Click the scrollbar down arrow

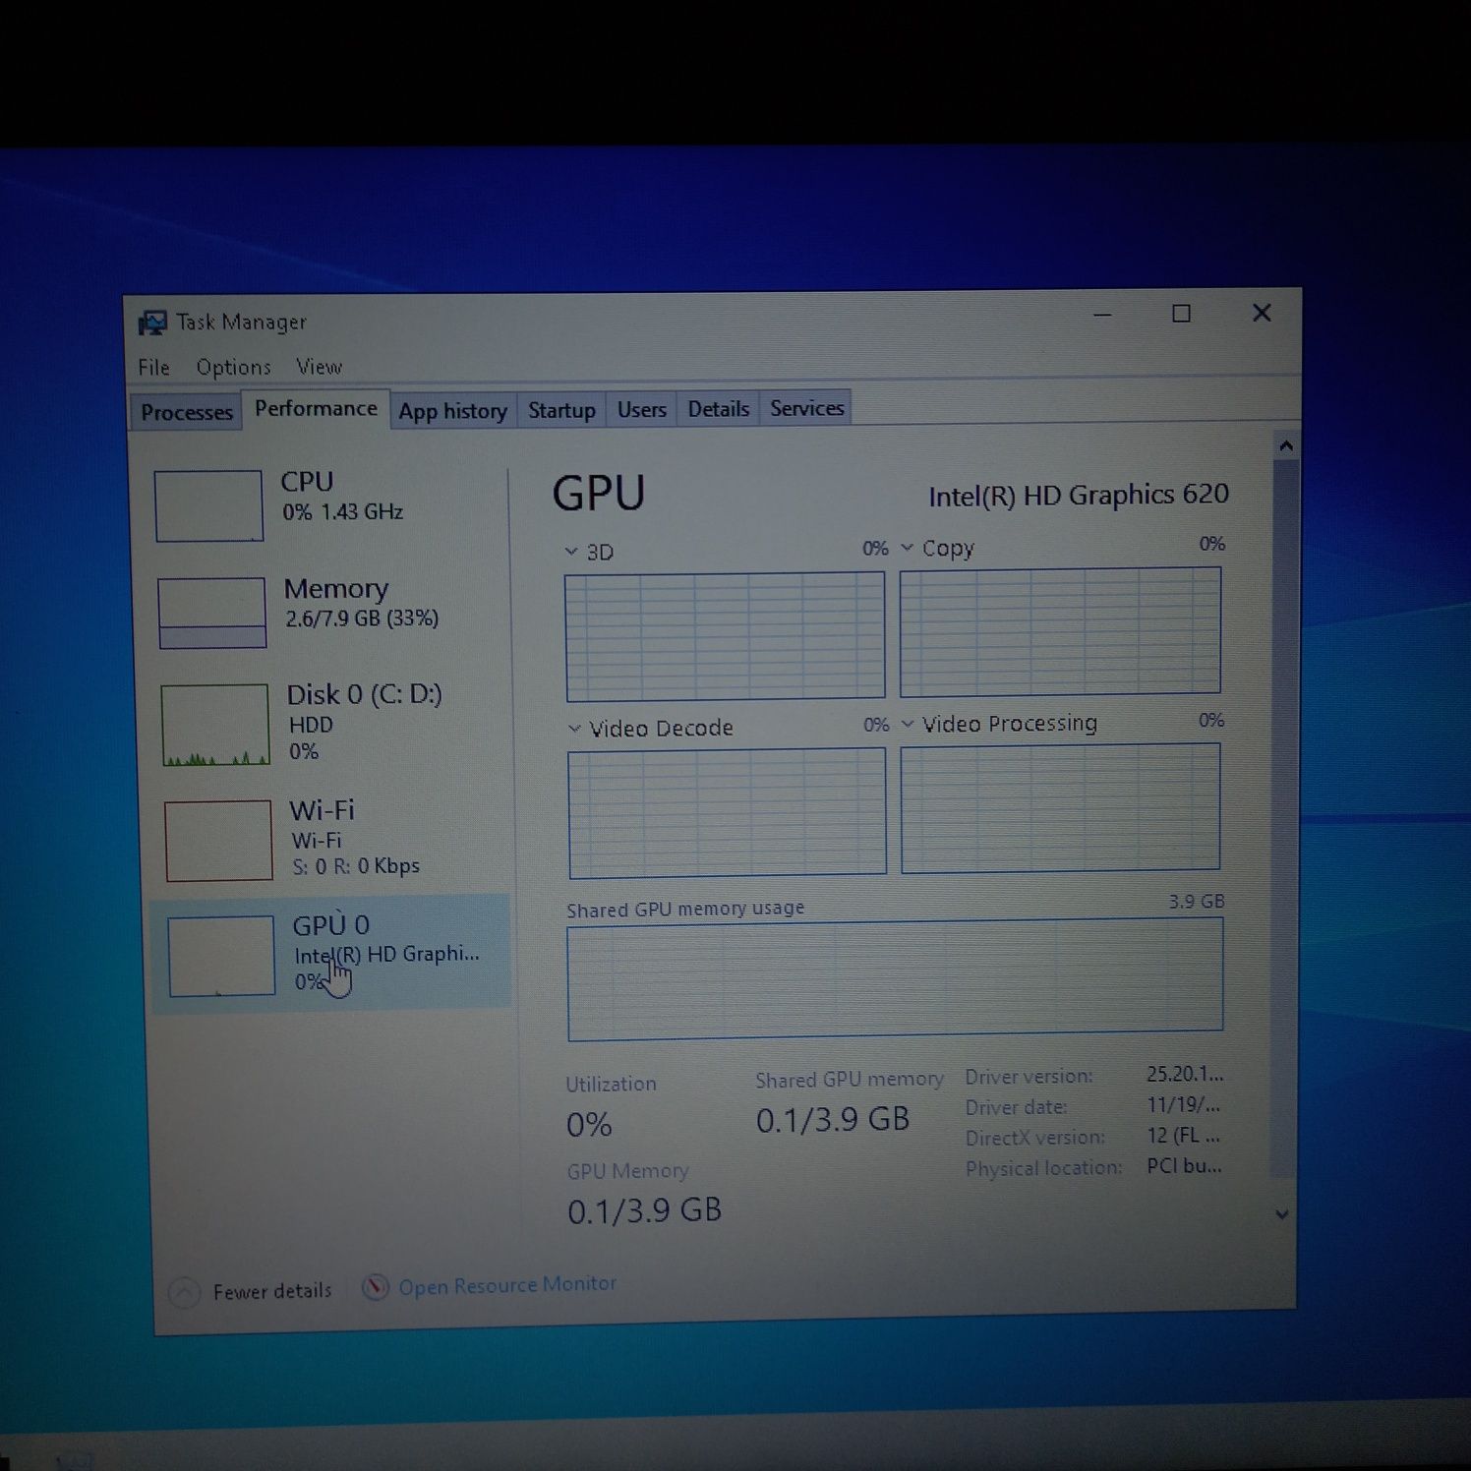click(1282, 1215)
